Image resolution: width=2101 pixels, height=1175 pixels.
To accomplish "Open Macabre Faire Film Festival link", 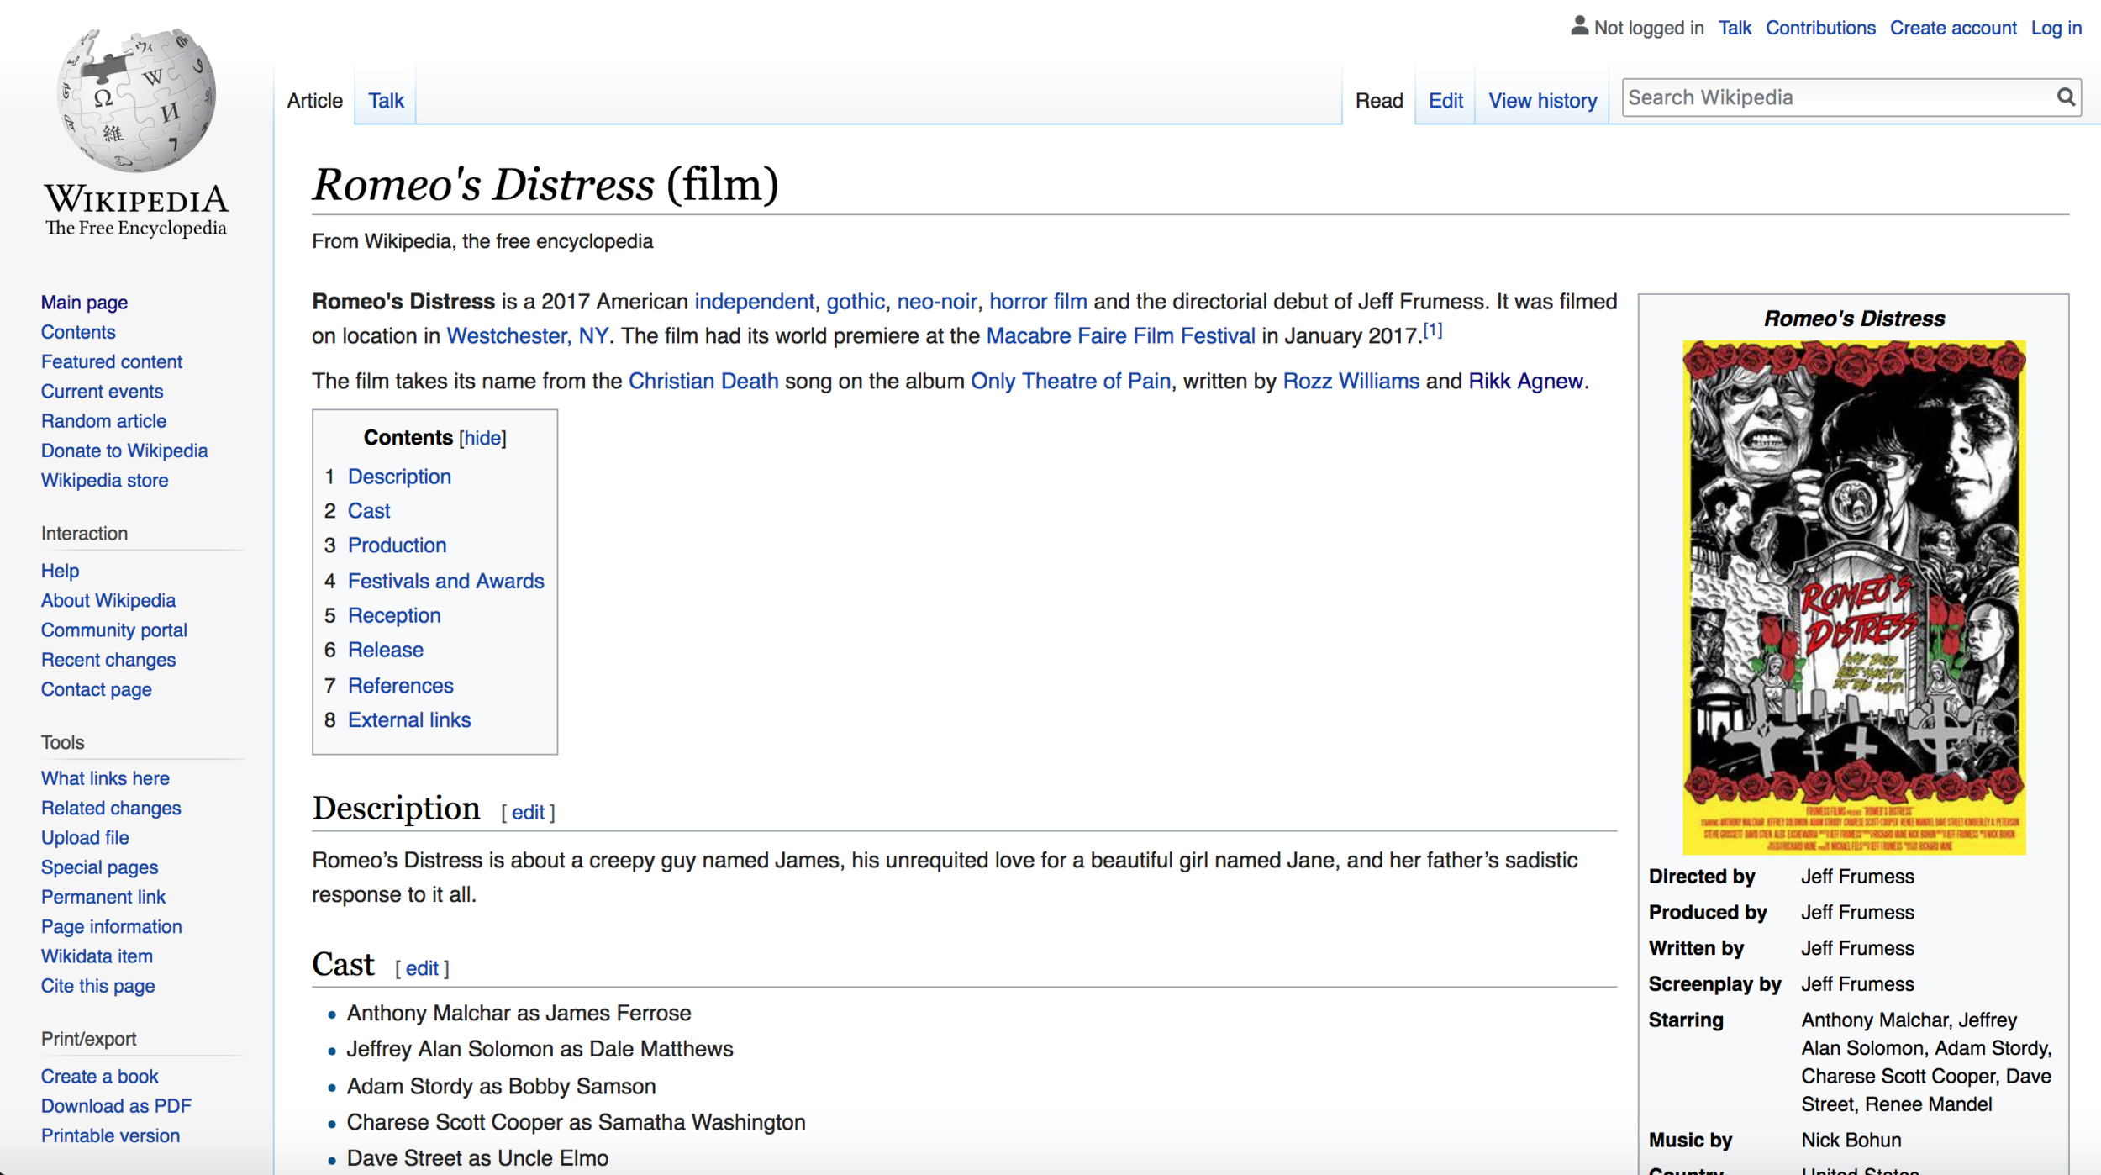I will click(x=1120, y=336).
